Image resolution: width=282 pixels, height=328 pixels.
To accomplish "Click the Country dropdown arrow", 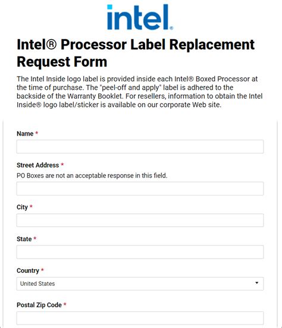I will point(256,283).
